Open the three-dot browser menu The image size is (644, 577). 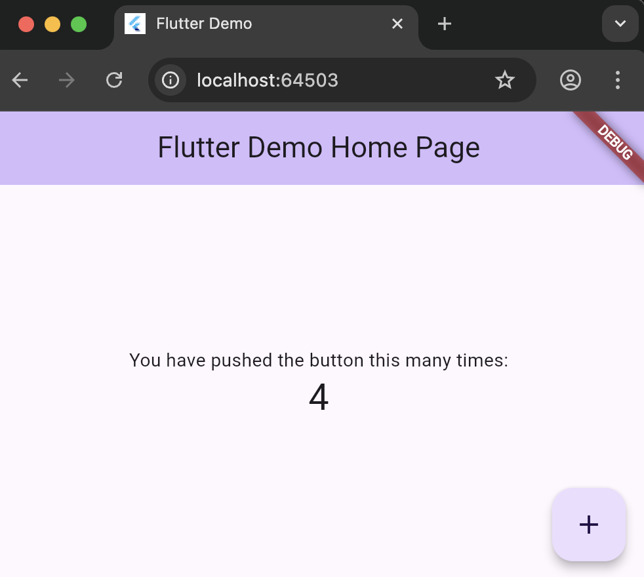[x=617, y=80]
